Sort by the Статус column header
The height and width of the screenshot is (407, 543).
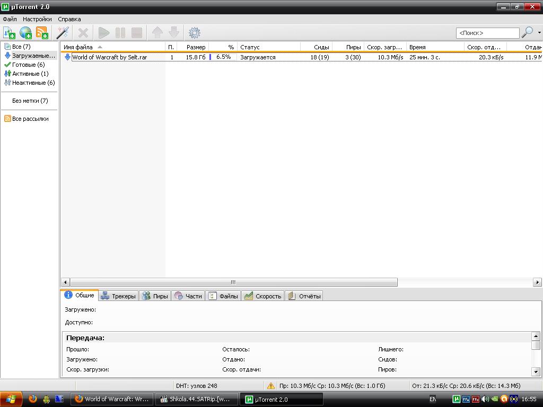268,47
